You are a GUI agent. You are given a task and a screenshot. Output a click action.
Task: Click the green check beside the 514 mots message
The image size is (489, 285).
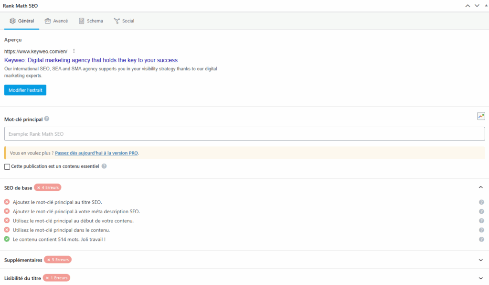6,239
